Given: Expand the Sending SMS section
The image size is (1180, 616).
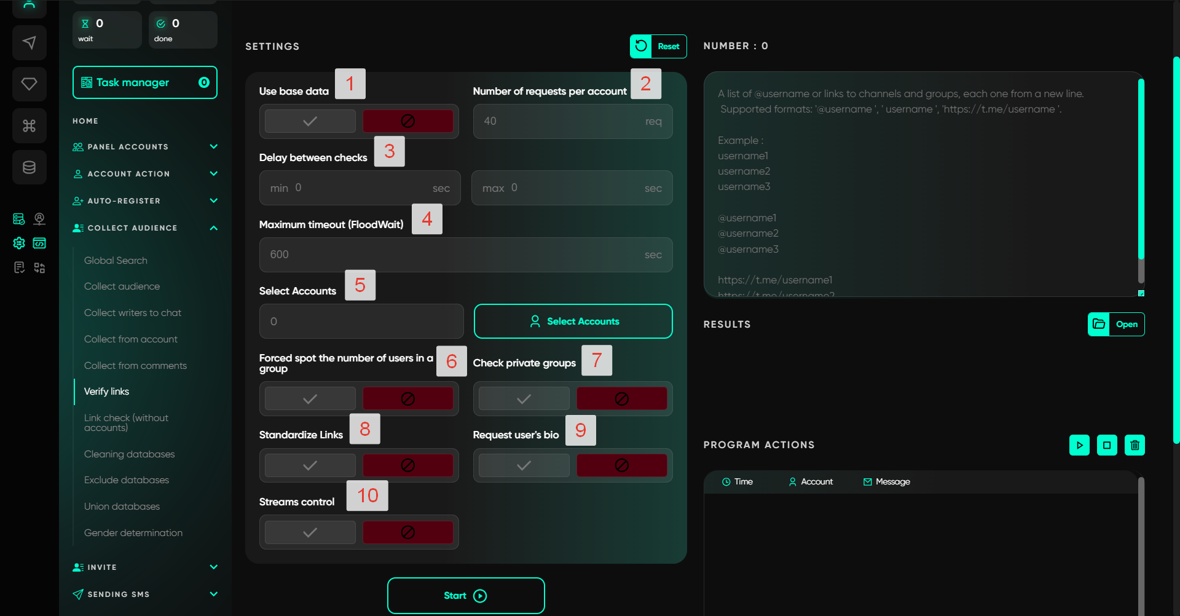Looking at the screenshot, I should 213,594.
